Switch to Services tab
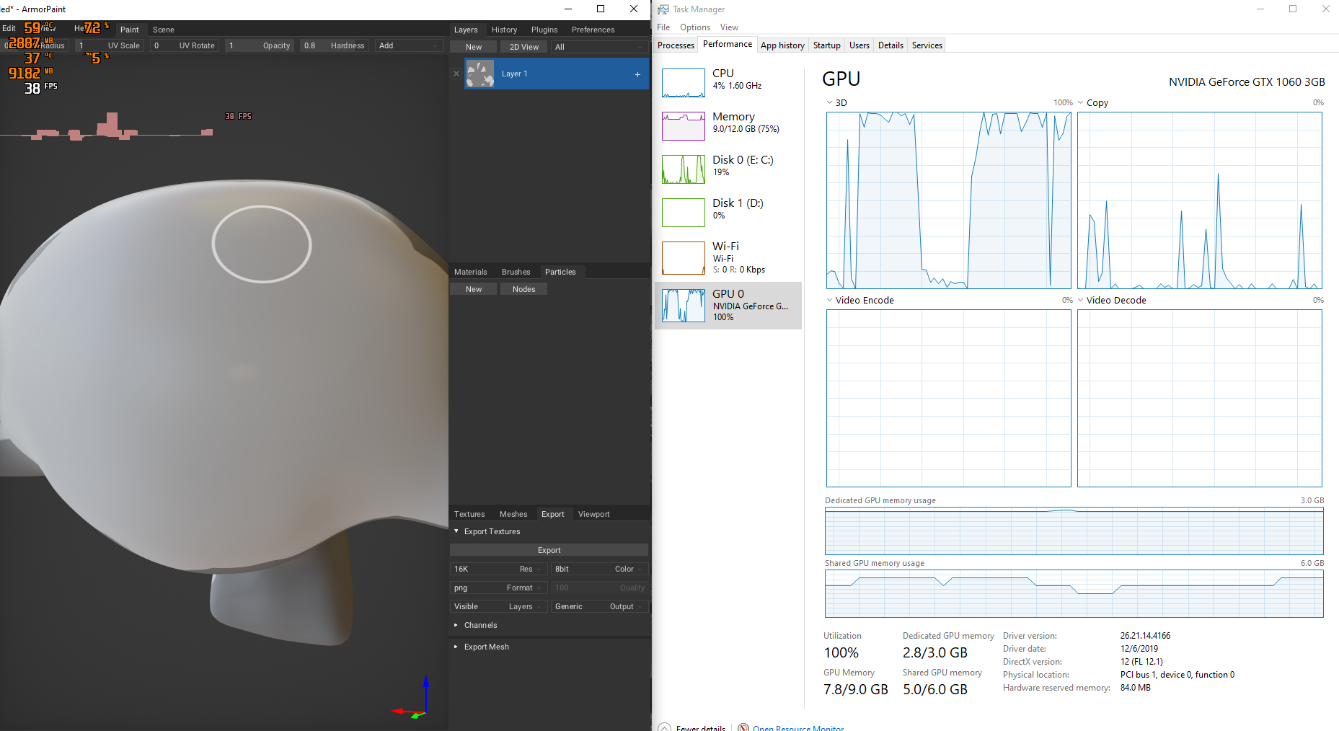 click(x=927, y=45)
